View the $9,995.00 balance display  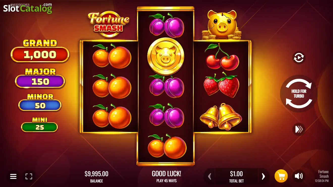pos(96,176)
